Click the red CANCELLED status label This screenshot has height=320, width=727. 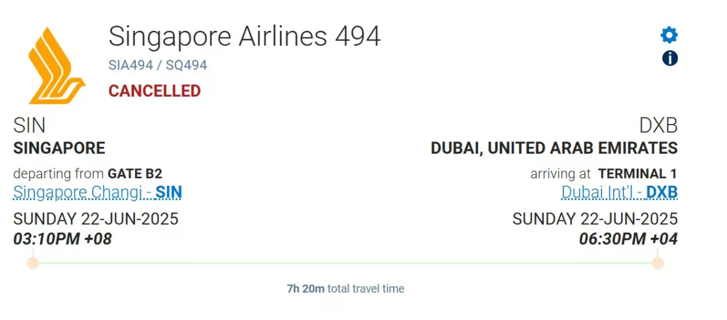tap(154, 91)
